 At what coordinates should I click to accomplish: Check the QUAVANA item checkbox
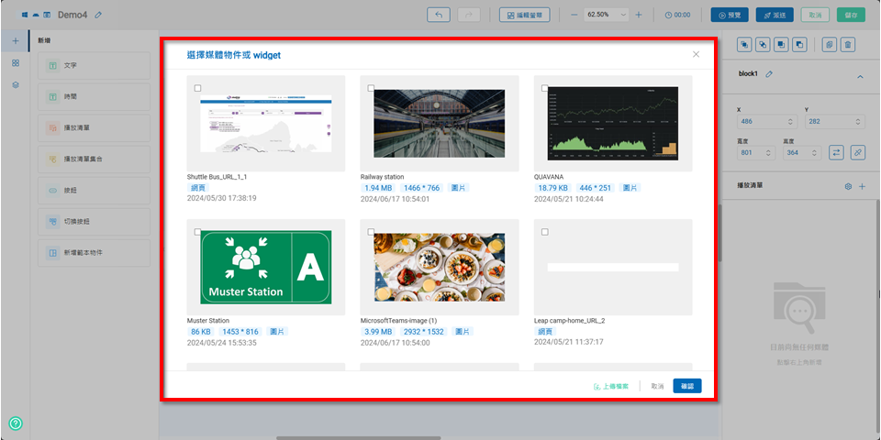click(x=544, y=88)
